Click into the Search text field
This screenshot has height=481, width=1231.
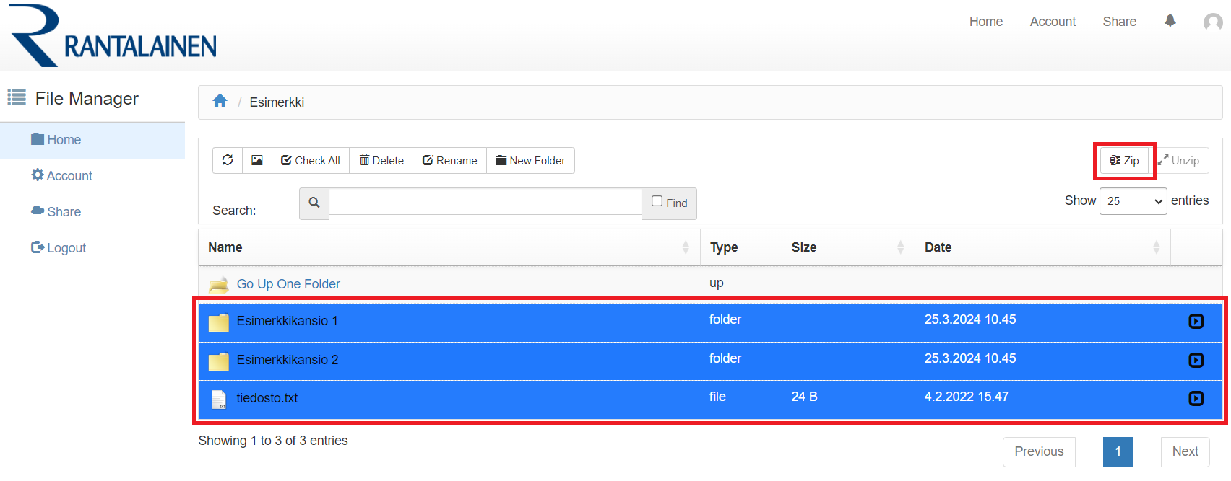click(485, 202)
